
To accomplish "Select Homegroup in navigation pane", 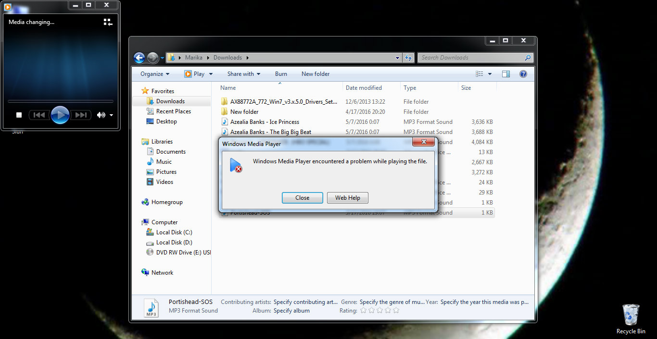I will tap(167, 202).
